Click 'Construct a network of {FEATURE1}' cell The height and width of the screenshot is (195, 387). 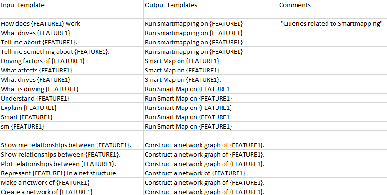tap(211, 173)
